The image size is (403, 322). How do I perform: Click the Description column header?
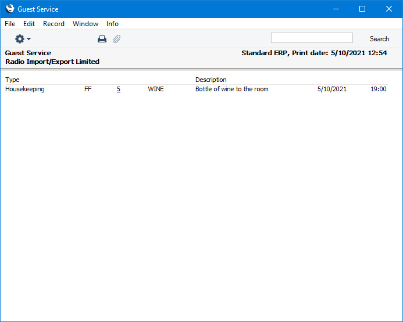pos(211,80)
